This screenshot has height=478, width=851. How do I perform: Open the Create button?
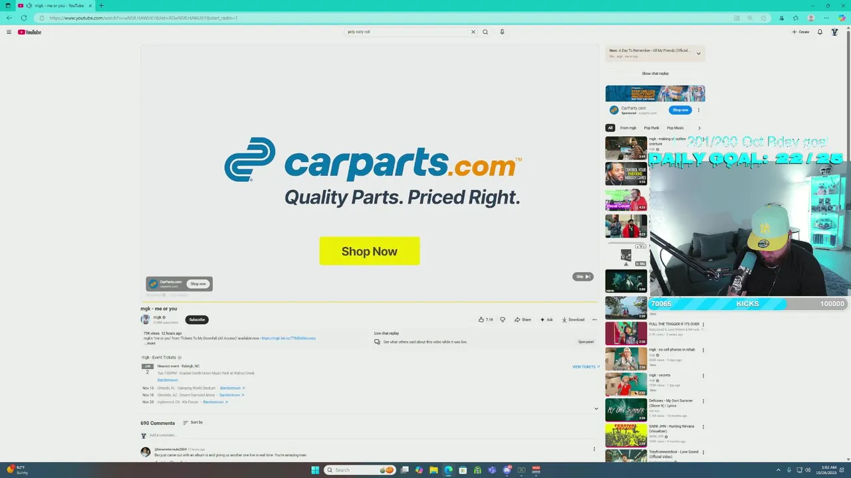pyautogui.click(x=800, y=32)
